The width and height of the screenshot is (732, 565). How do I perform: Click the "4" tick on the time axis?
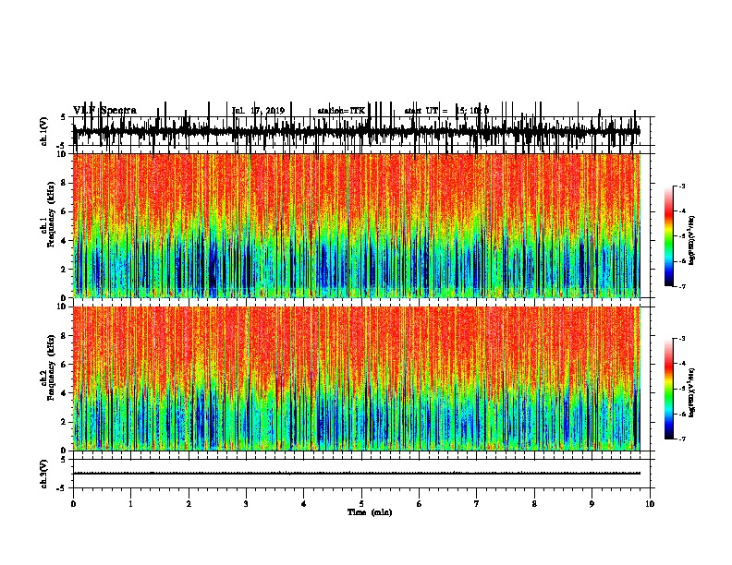point(304,504)
